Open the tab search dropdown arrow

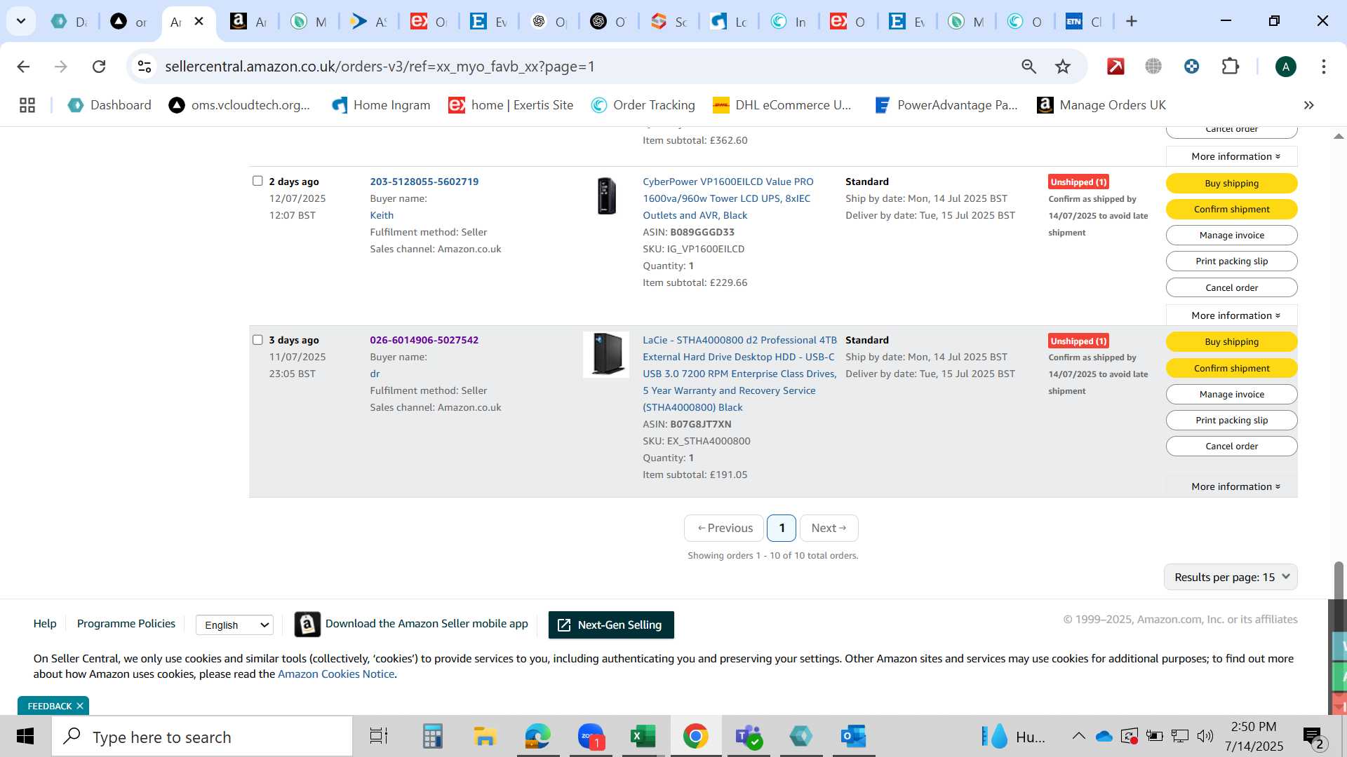21,21
